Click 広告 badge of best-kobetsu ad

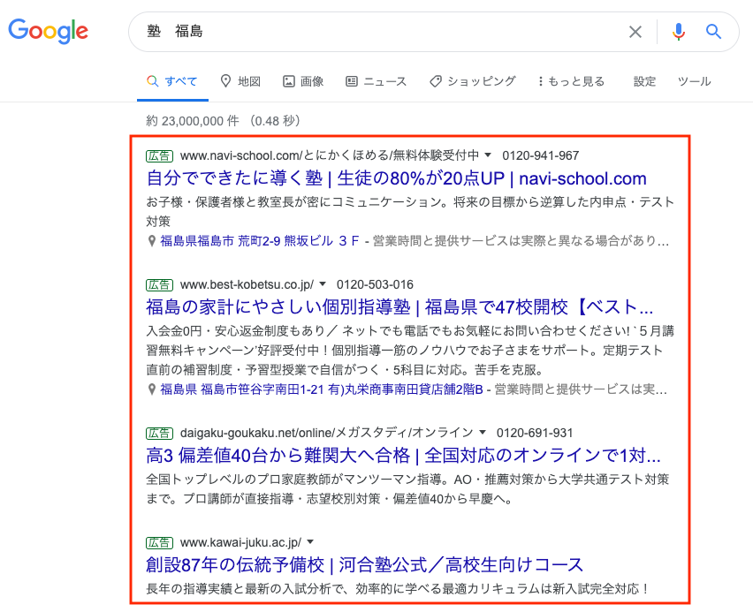click(159, 284)
